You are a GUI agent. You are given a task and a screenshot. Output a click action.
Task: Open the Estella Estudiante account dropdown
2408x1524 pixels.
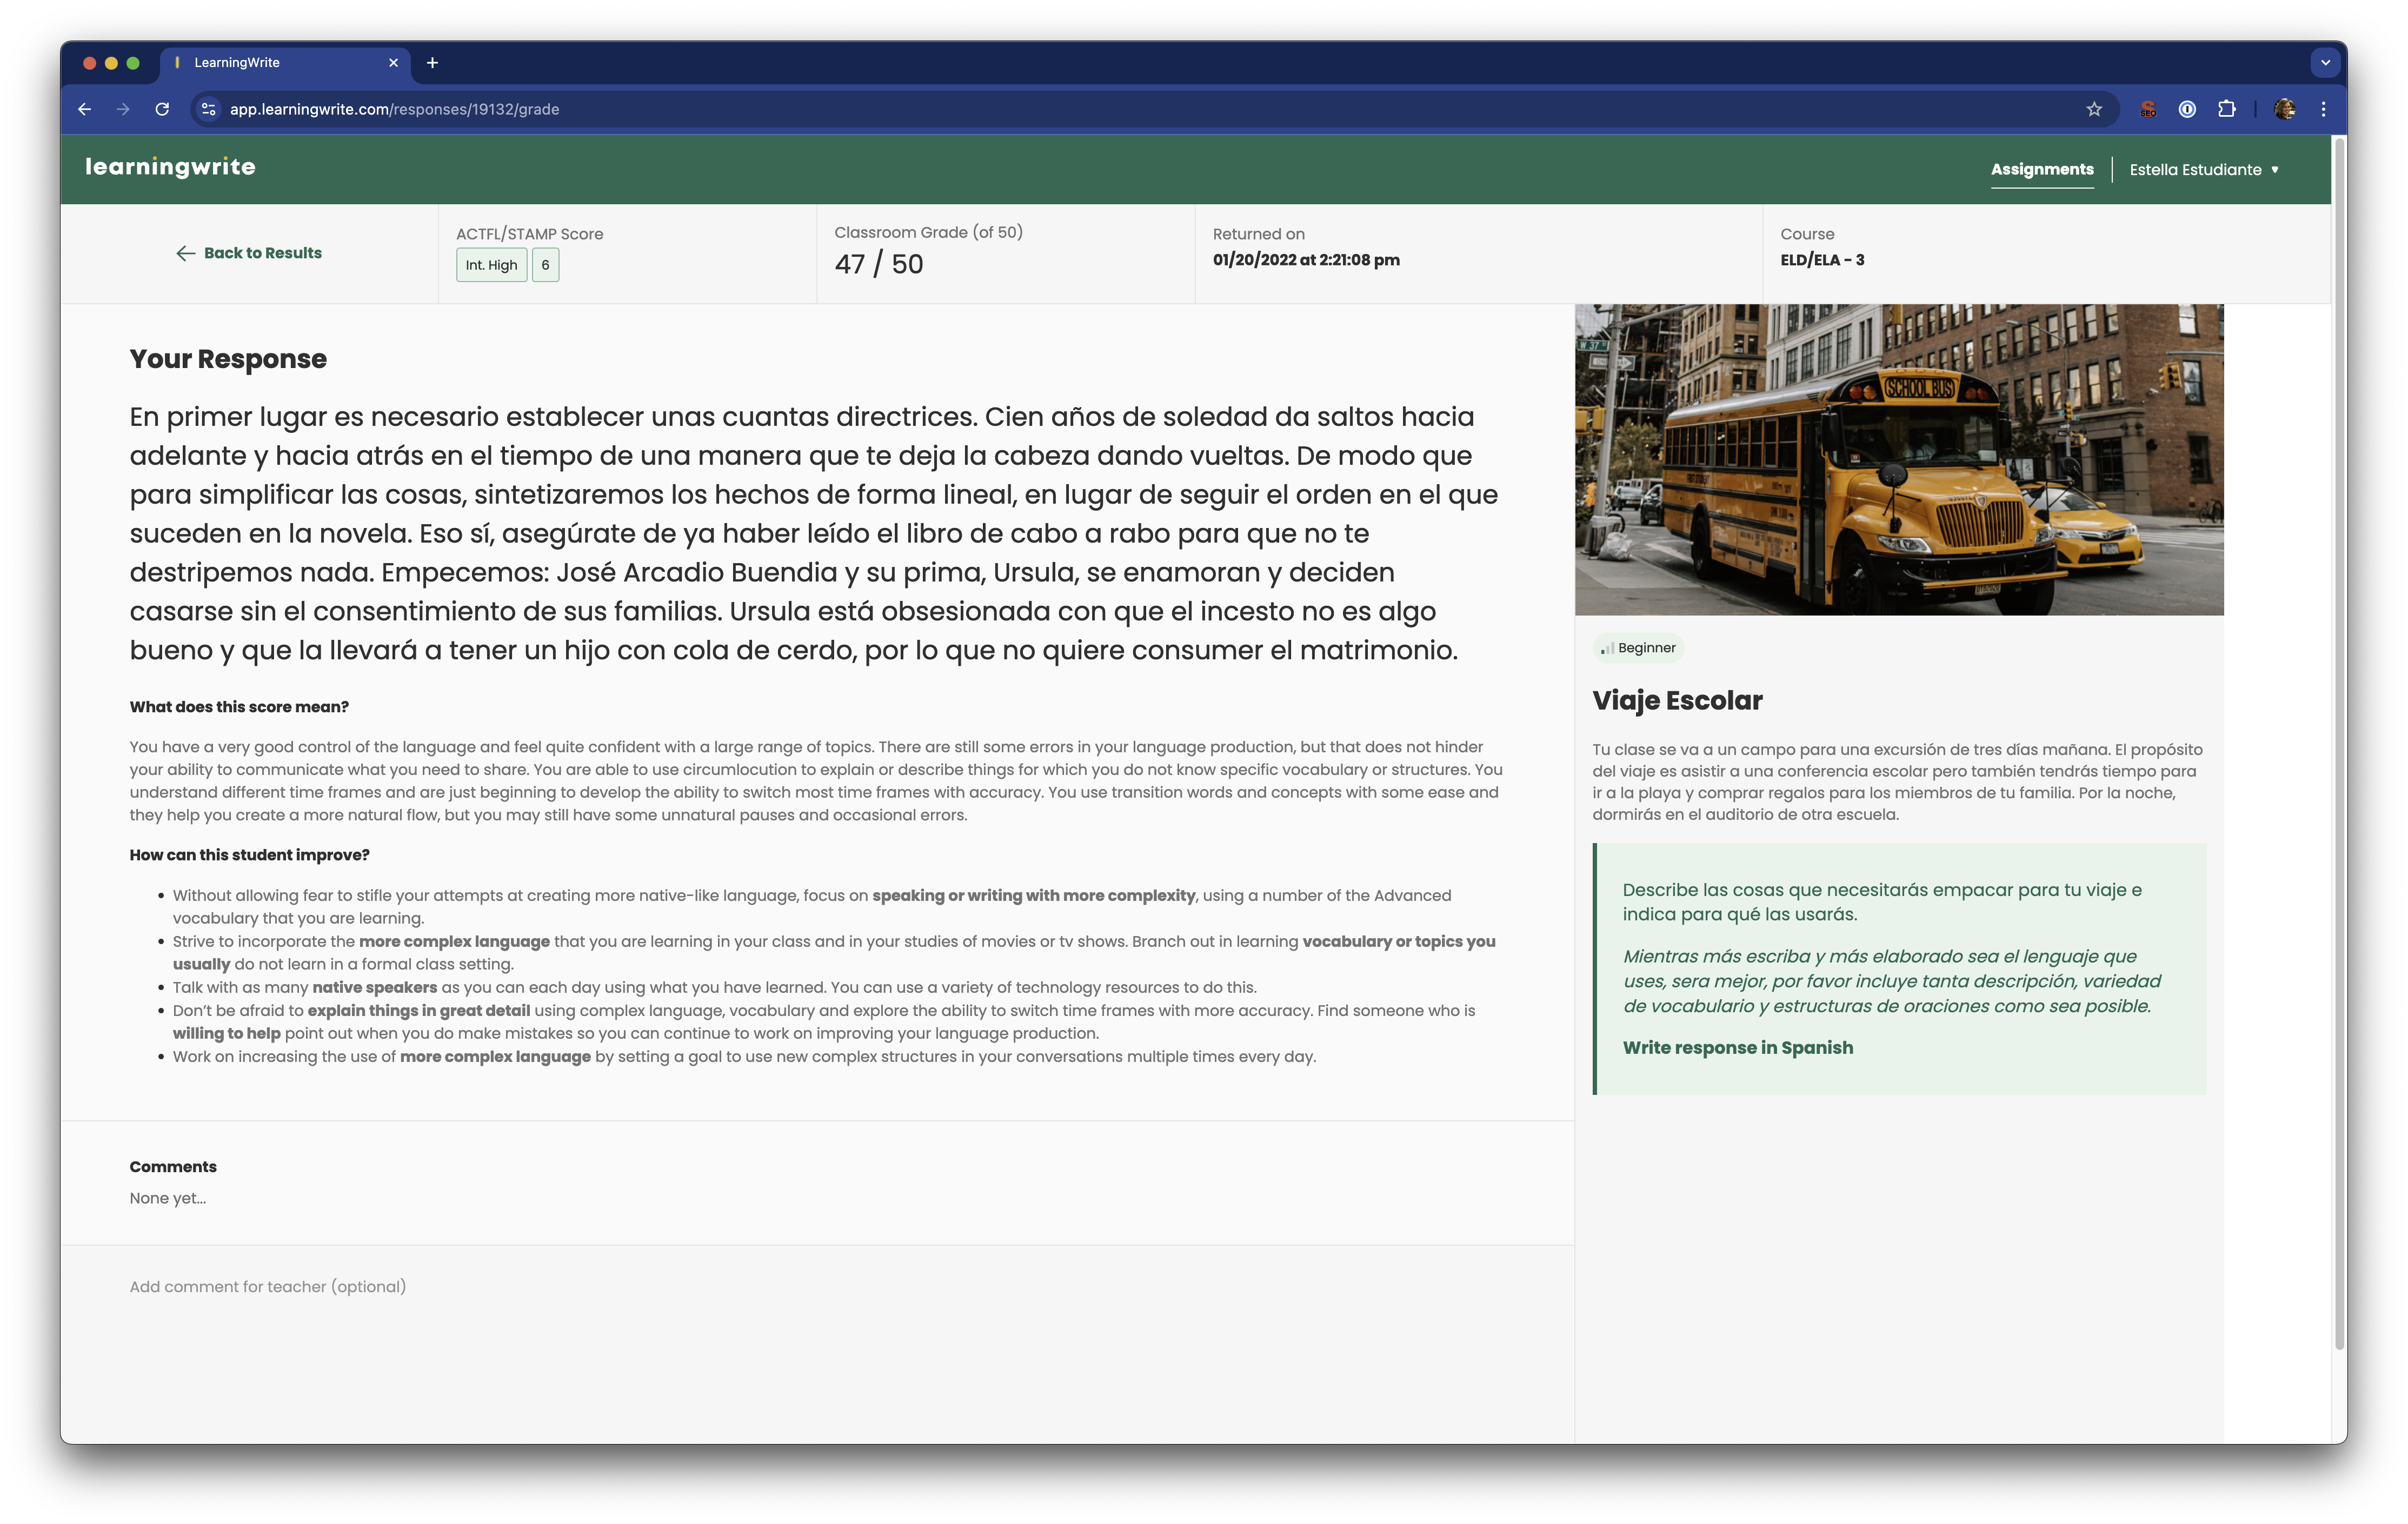coord(2204,169)
